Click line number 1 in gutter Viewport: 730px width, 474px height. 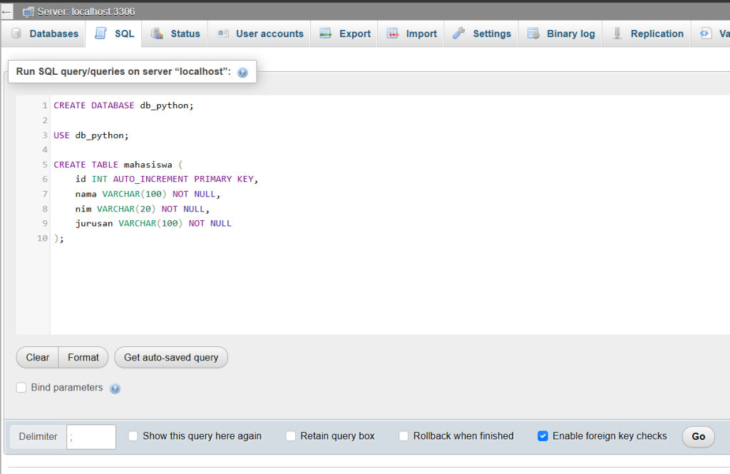[45, 105]
